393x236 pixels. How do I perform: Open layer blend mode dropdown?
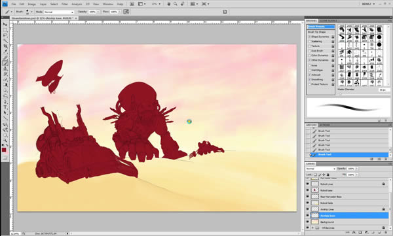tap(320, 169)
